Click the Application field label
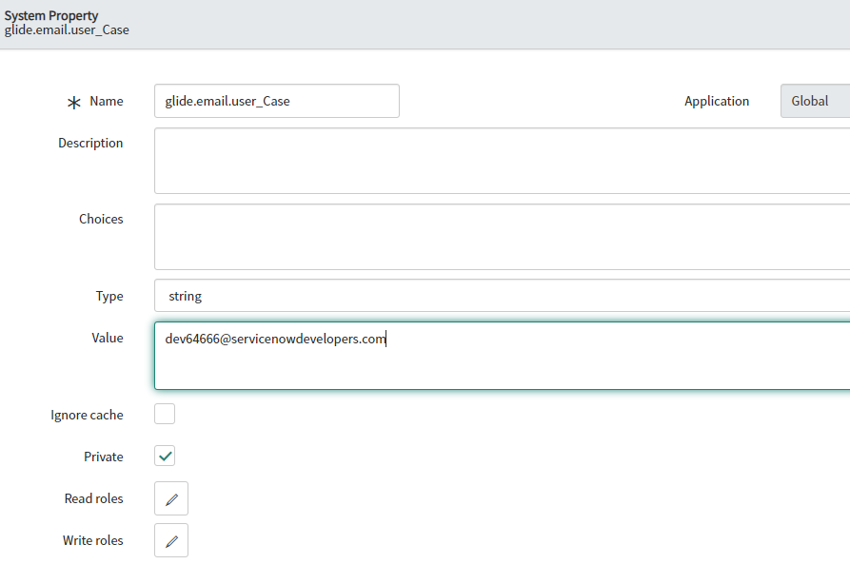This screenshot has width=850, height=564. click(717, 101)
